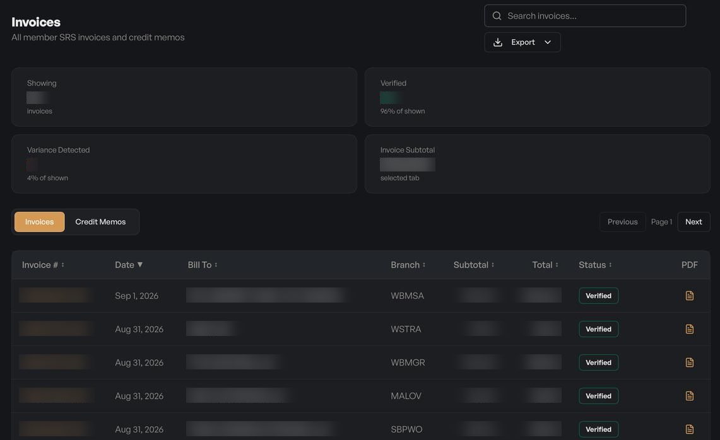Open PDF icon in the WSTRA row
Viewport: 720px width, 440px height.
pyautogui.click(x=689, y=329)
